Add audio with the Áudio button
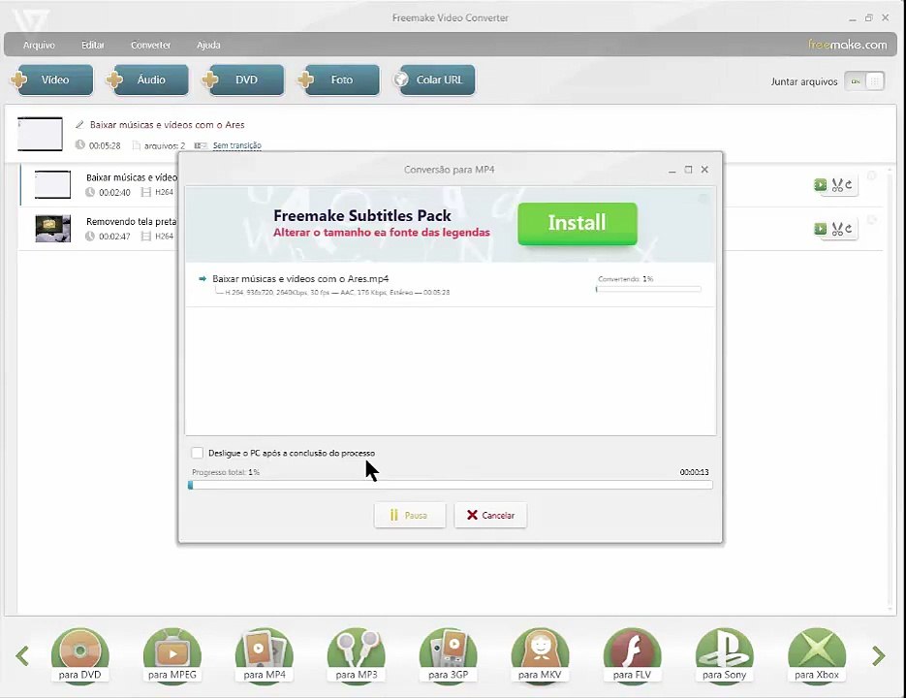The width and height of the screenshot is (906, 698). [148, 79]
